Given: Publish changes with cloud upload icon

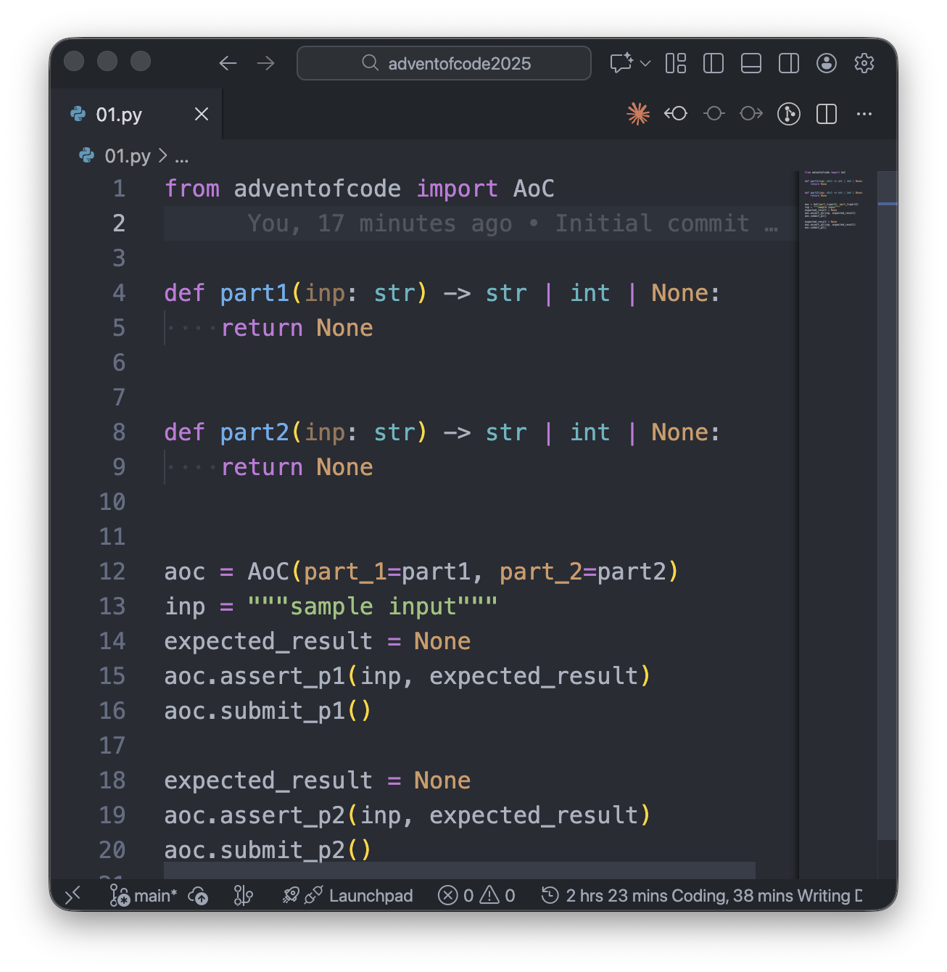Looking at the screenshot, I should 198,897.
